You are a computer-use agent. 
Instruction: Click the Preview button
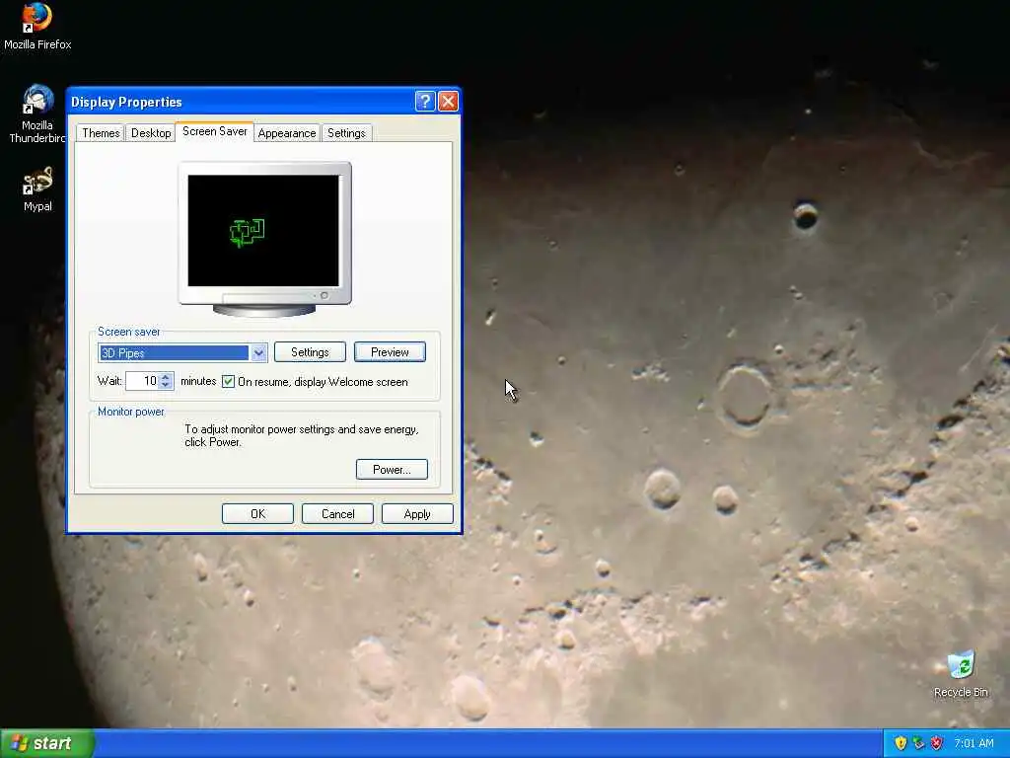click(x=390, y=352)
